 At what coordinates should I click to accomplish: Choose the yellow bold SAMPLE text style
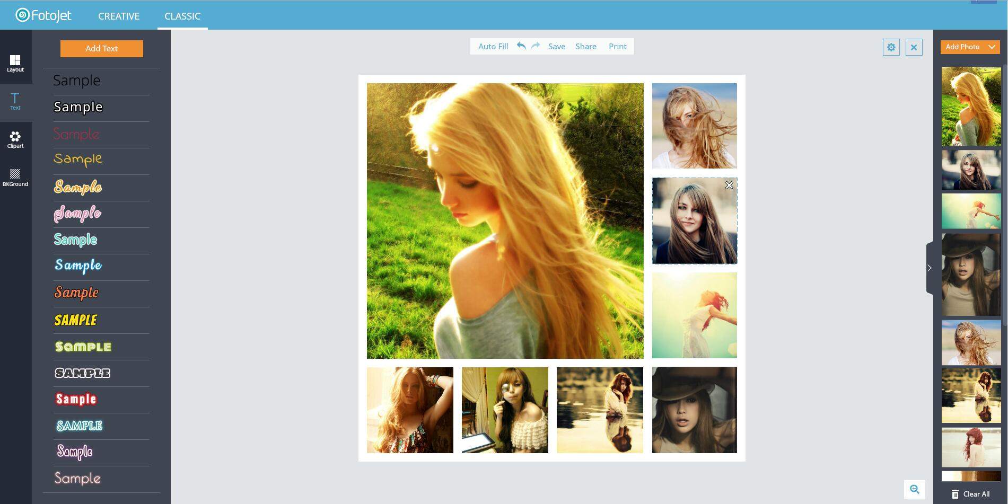click(x=76, y=320)
